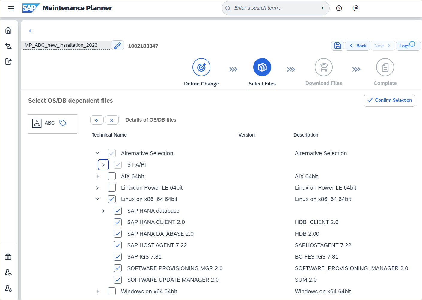Screen dimensions: 422x300
Task: Uncheck the SAP HANA database checkbox
Action: pos(118,211)
